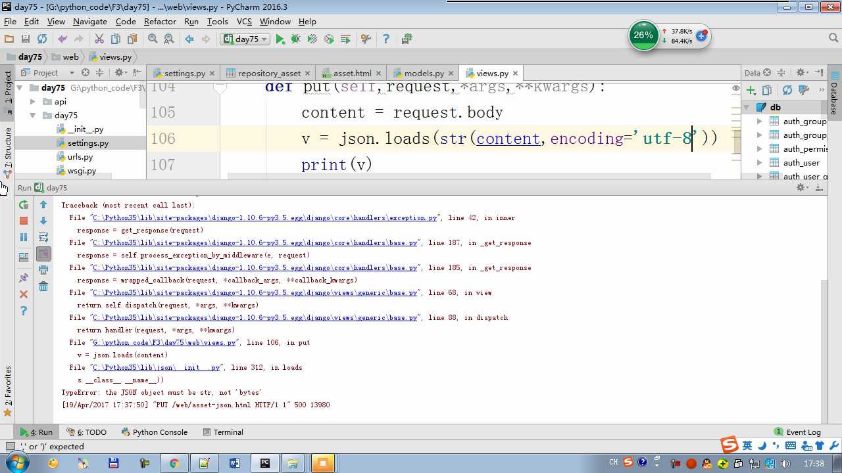Open Project panel gear settings
The image size is (842, 473).
tap(120, 73)
